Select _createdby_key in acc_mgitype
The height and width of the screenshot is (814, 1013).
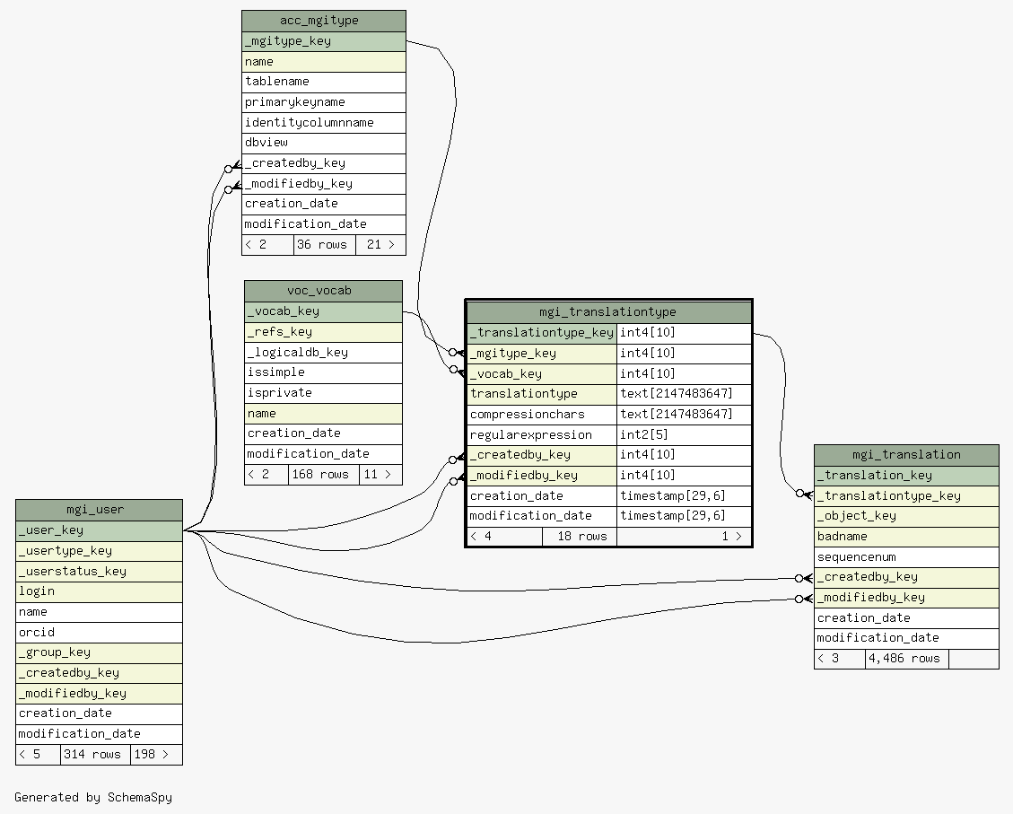tap(324, 163)
